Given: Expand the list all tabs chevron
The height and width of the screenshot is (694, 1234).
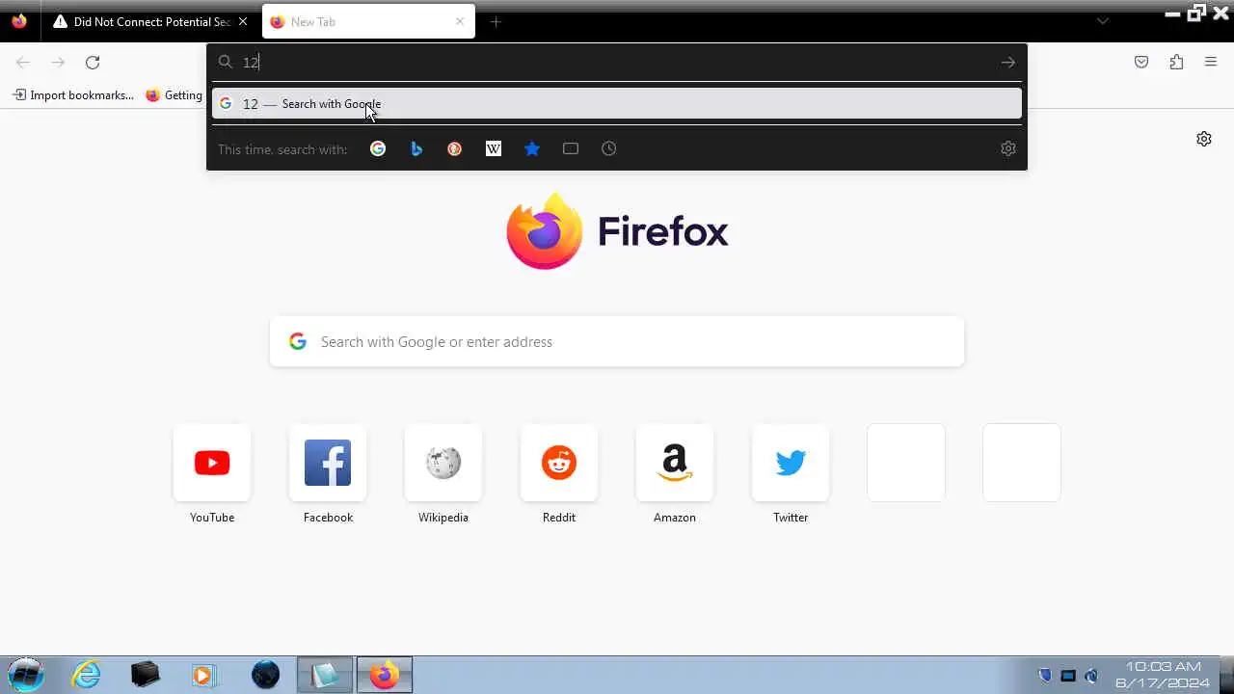Looking at the screenshot, I should coord(1103,21).
